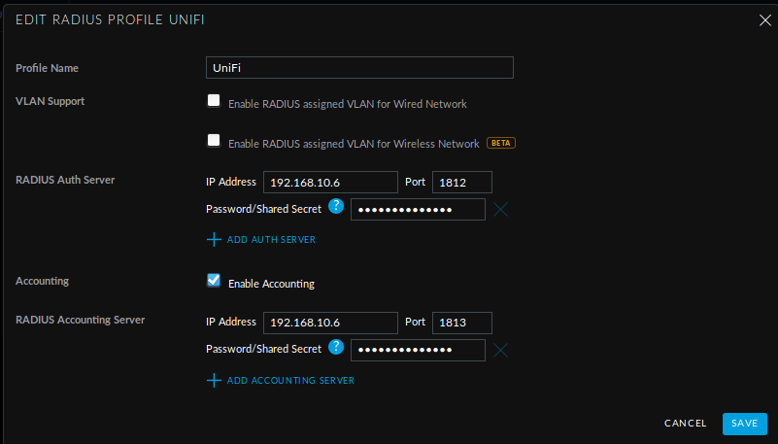The height and width of the screenshot is (444, 778).
Task: Close the Edit RADIUS Profile dialog
Action: pyautogui.click(x=765, y=20)
